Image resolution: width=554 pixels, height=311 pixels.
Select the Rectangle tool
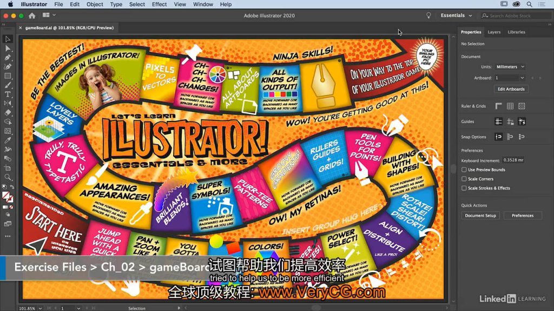[8, 76]
